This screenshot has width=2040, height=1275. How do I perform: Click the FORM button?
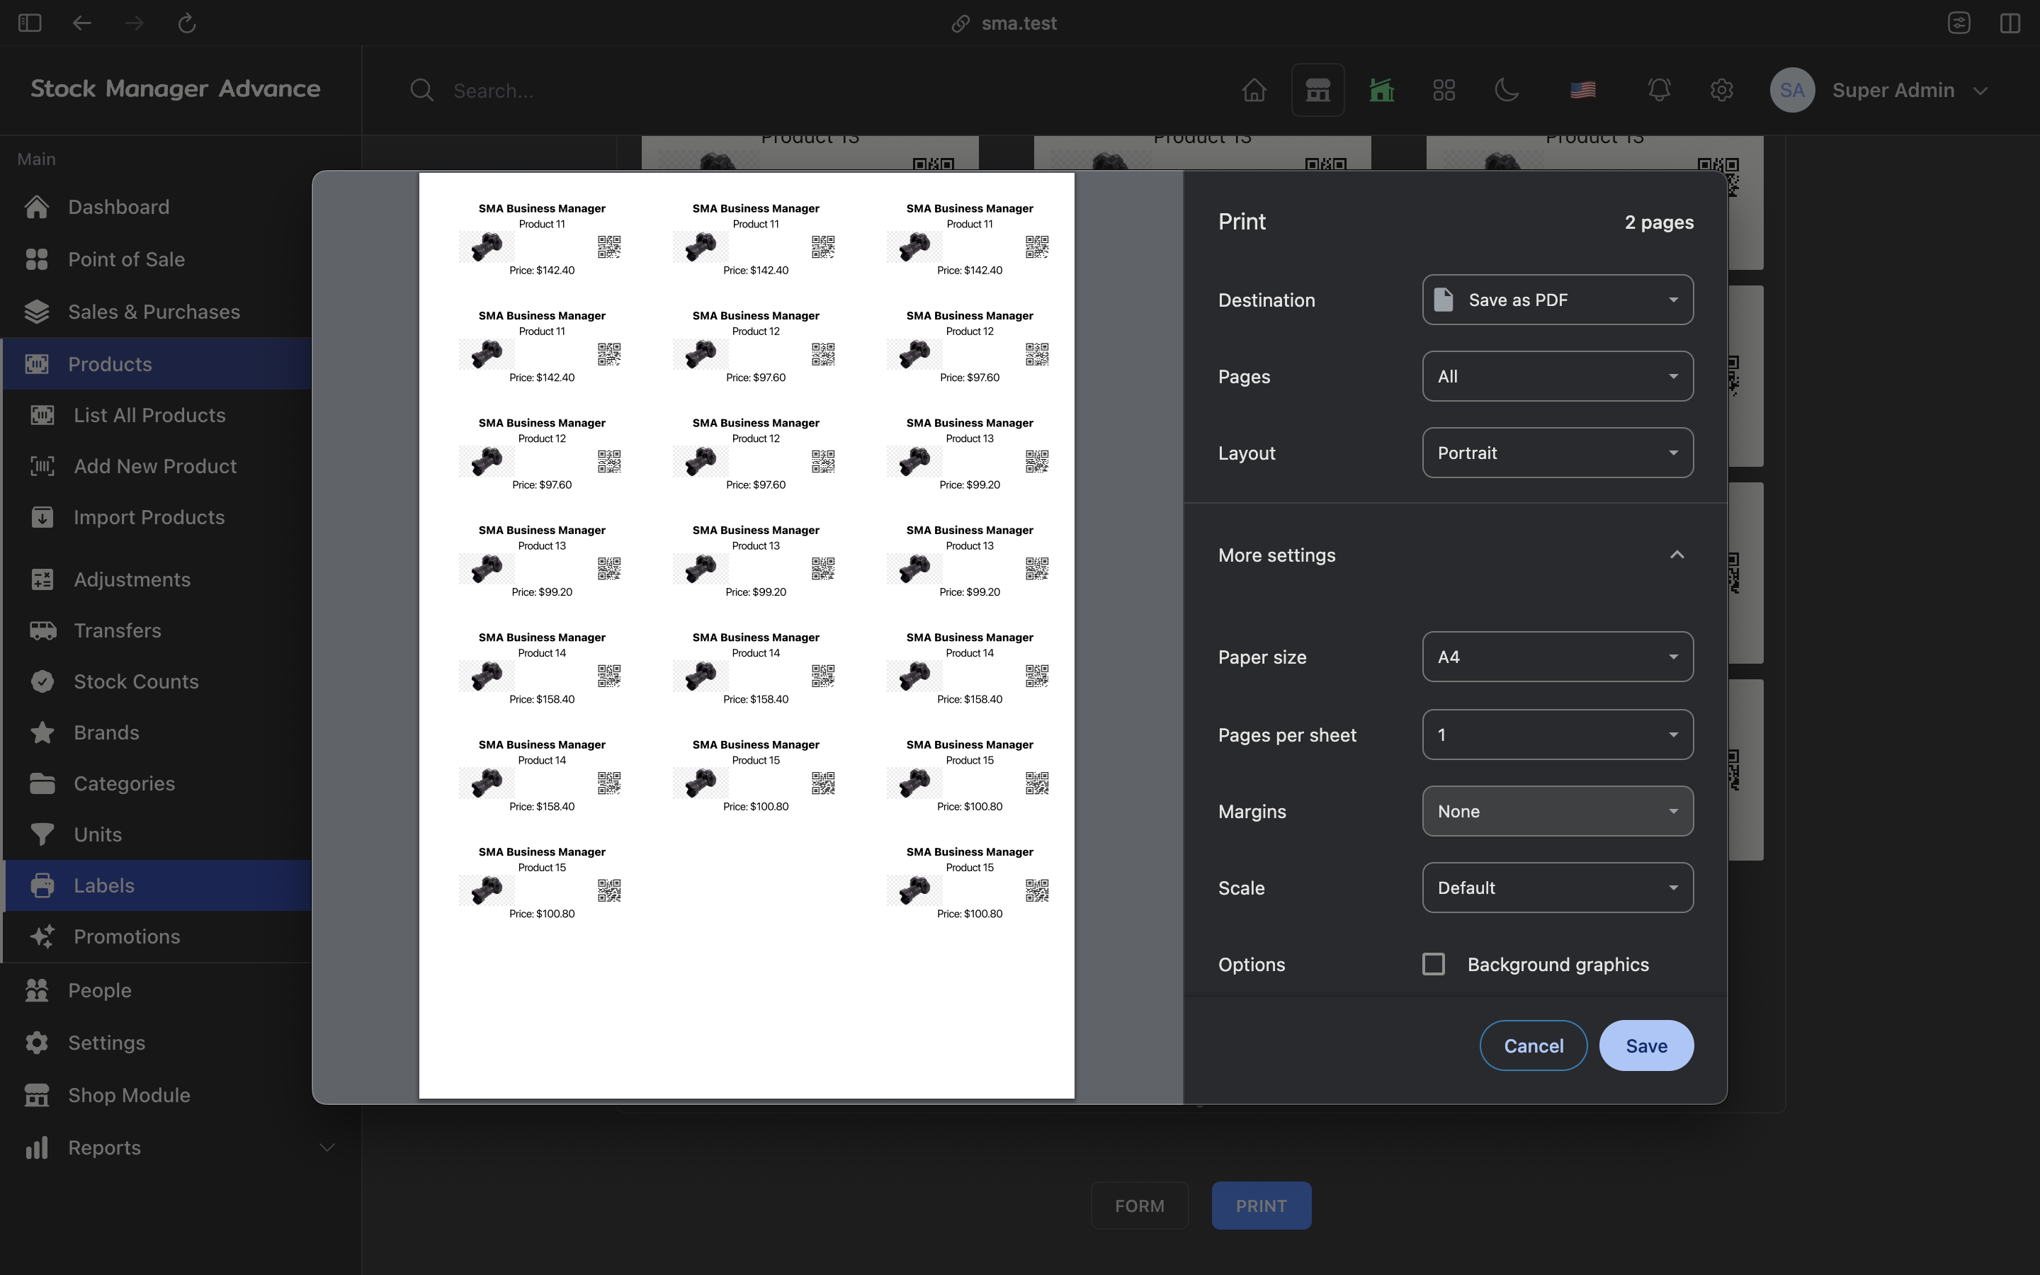(x=1140, y=1206)
